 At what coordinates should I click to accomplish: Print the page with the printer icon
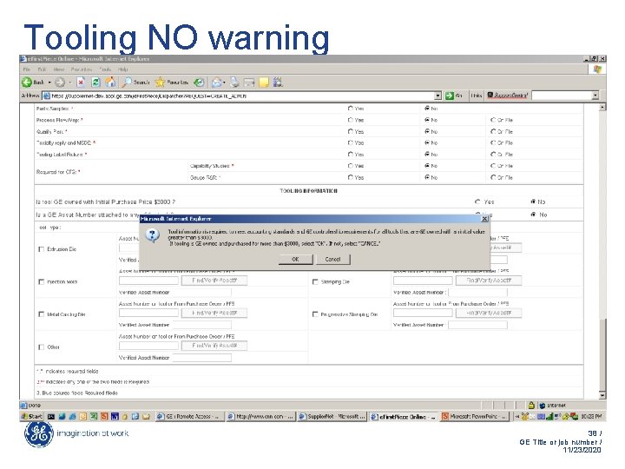tap(234, 83)
